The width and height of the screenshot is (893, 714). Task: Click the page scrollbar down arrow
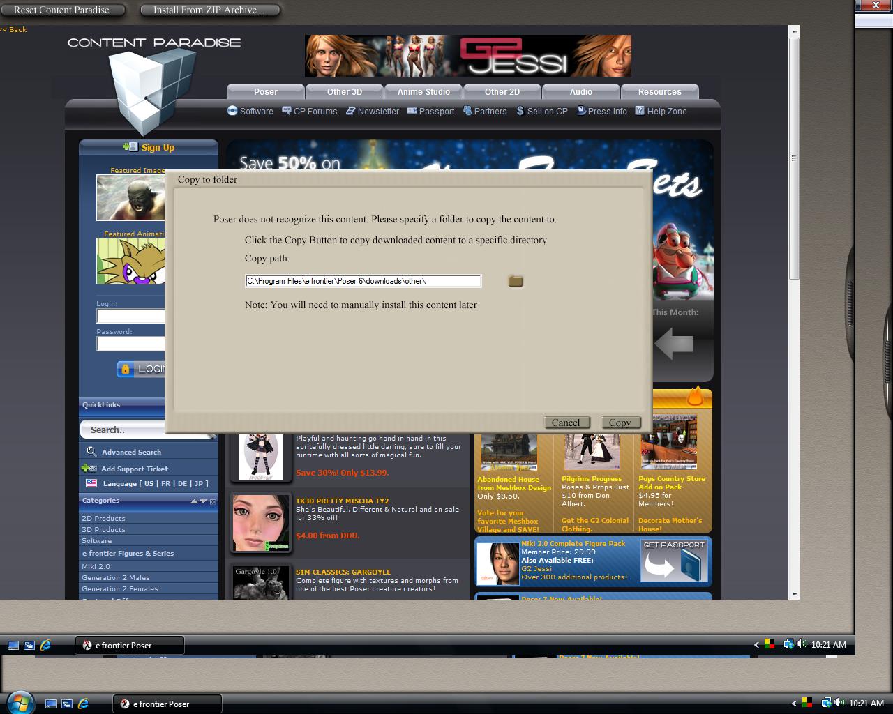click(x=794, y=594)
